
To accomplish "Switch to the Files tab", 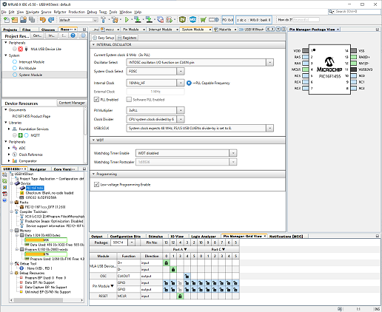I will tap(27, 30).
